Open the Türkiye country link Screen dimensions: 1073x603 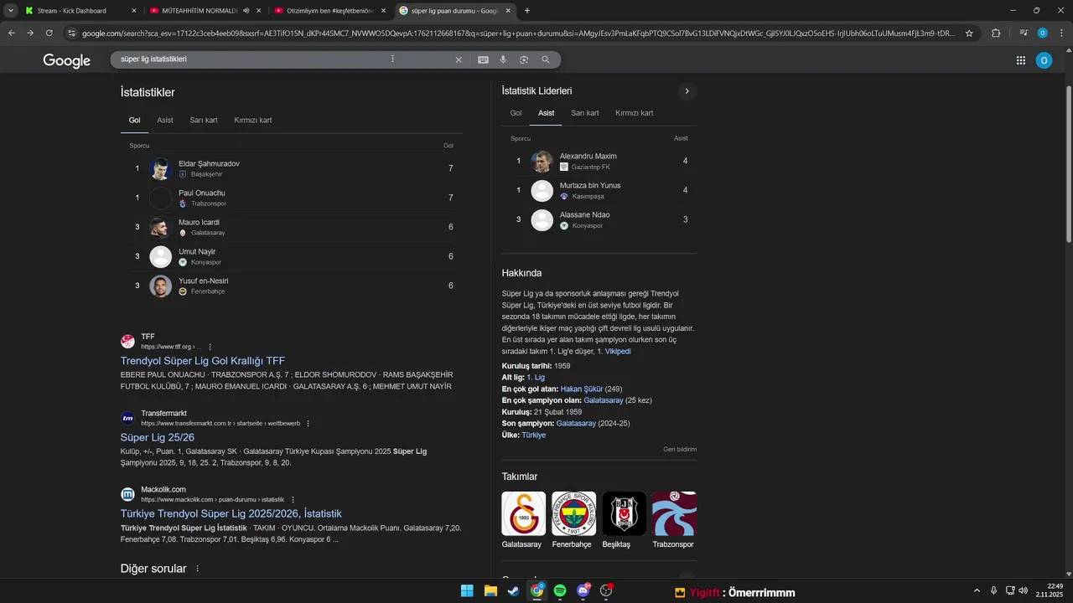point(534,435)
